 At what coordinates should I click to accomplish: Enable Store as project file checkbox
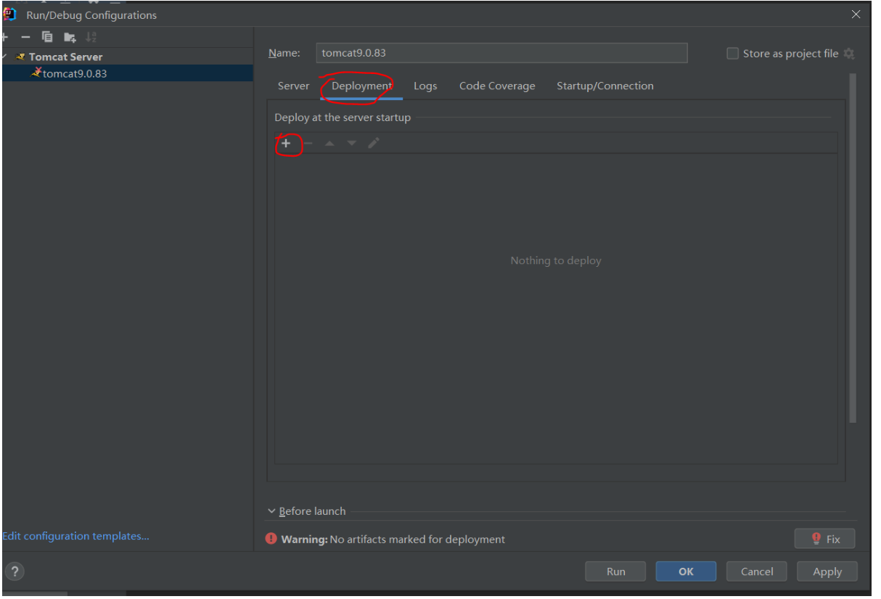tap(733, 54)
